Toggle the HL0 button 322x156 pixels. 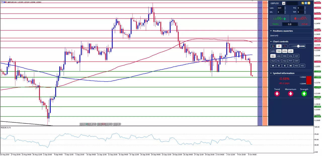(x=273, y=61)
